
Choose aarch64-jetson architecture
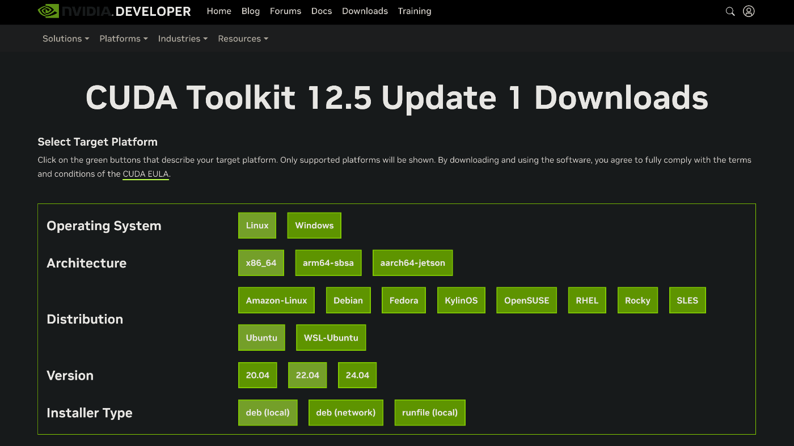coord(413,263)
